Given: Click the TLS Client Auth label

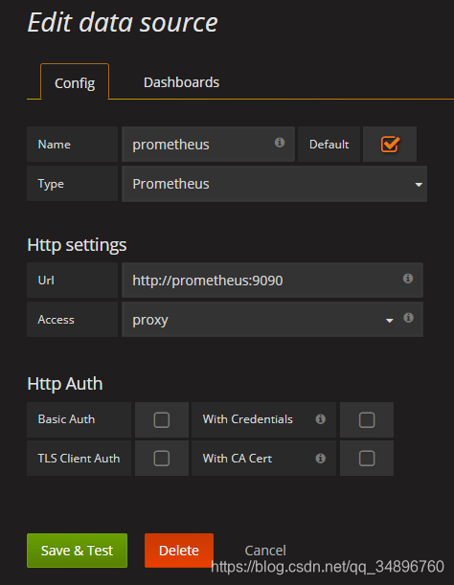Looking at the screenshot, I should click(79, 459).
